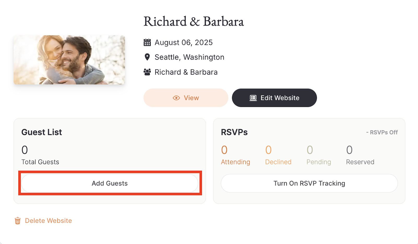The height and width of the screenshot is (244, 418).
Task: Click the trash can icon for Delete Website
Action: 18,221
